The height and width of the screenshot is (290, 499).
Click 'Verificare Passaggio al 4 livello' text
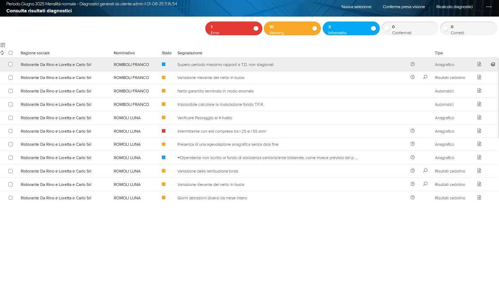pyautogui.click(x=205, y=118)
